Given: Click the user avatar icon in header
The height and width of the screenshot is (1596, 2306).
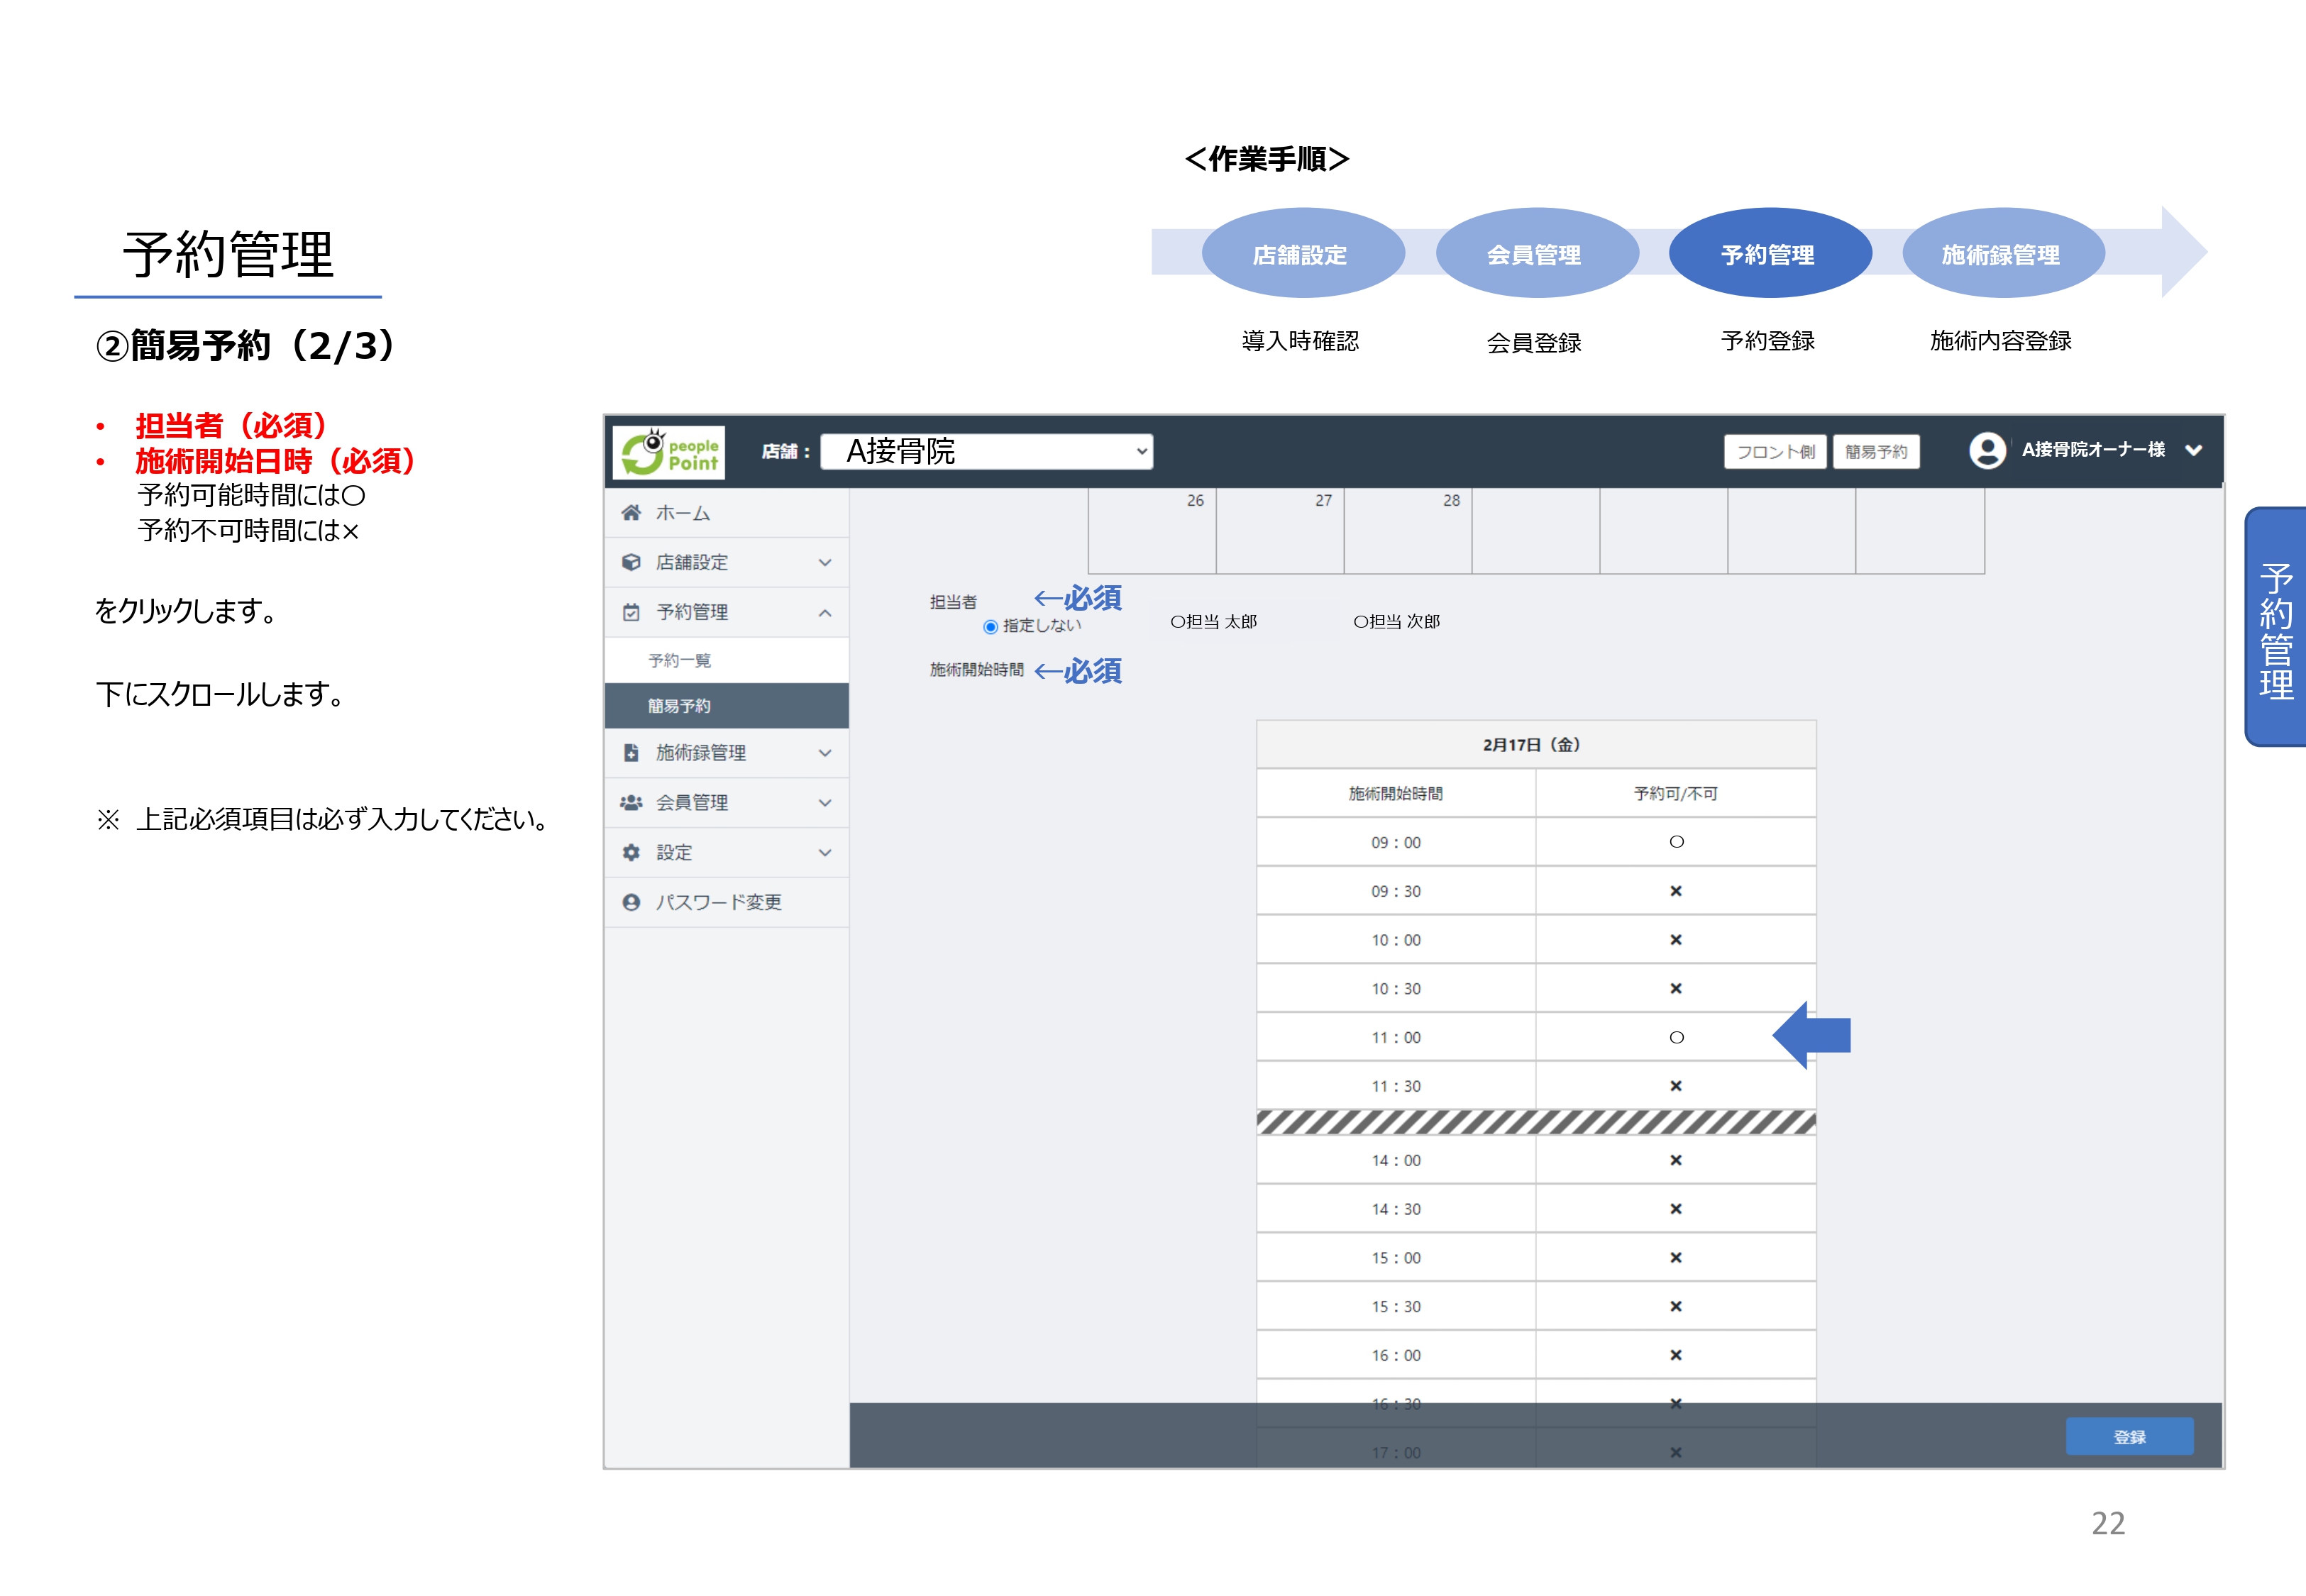Looking at the screenshot, I should coord(1987,451).
